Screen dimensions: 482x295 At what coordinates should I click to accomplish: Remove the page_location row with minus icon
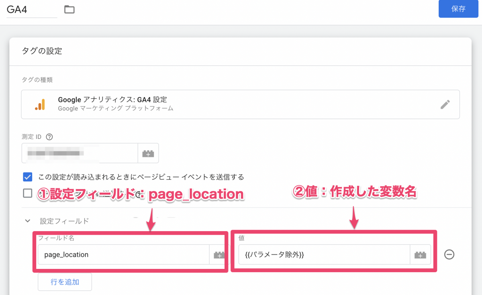pos(449,254)
